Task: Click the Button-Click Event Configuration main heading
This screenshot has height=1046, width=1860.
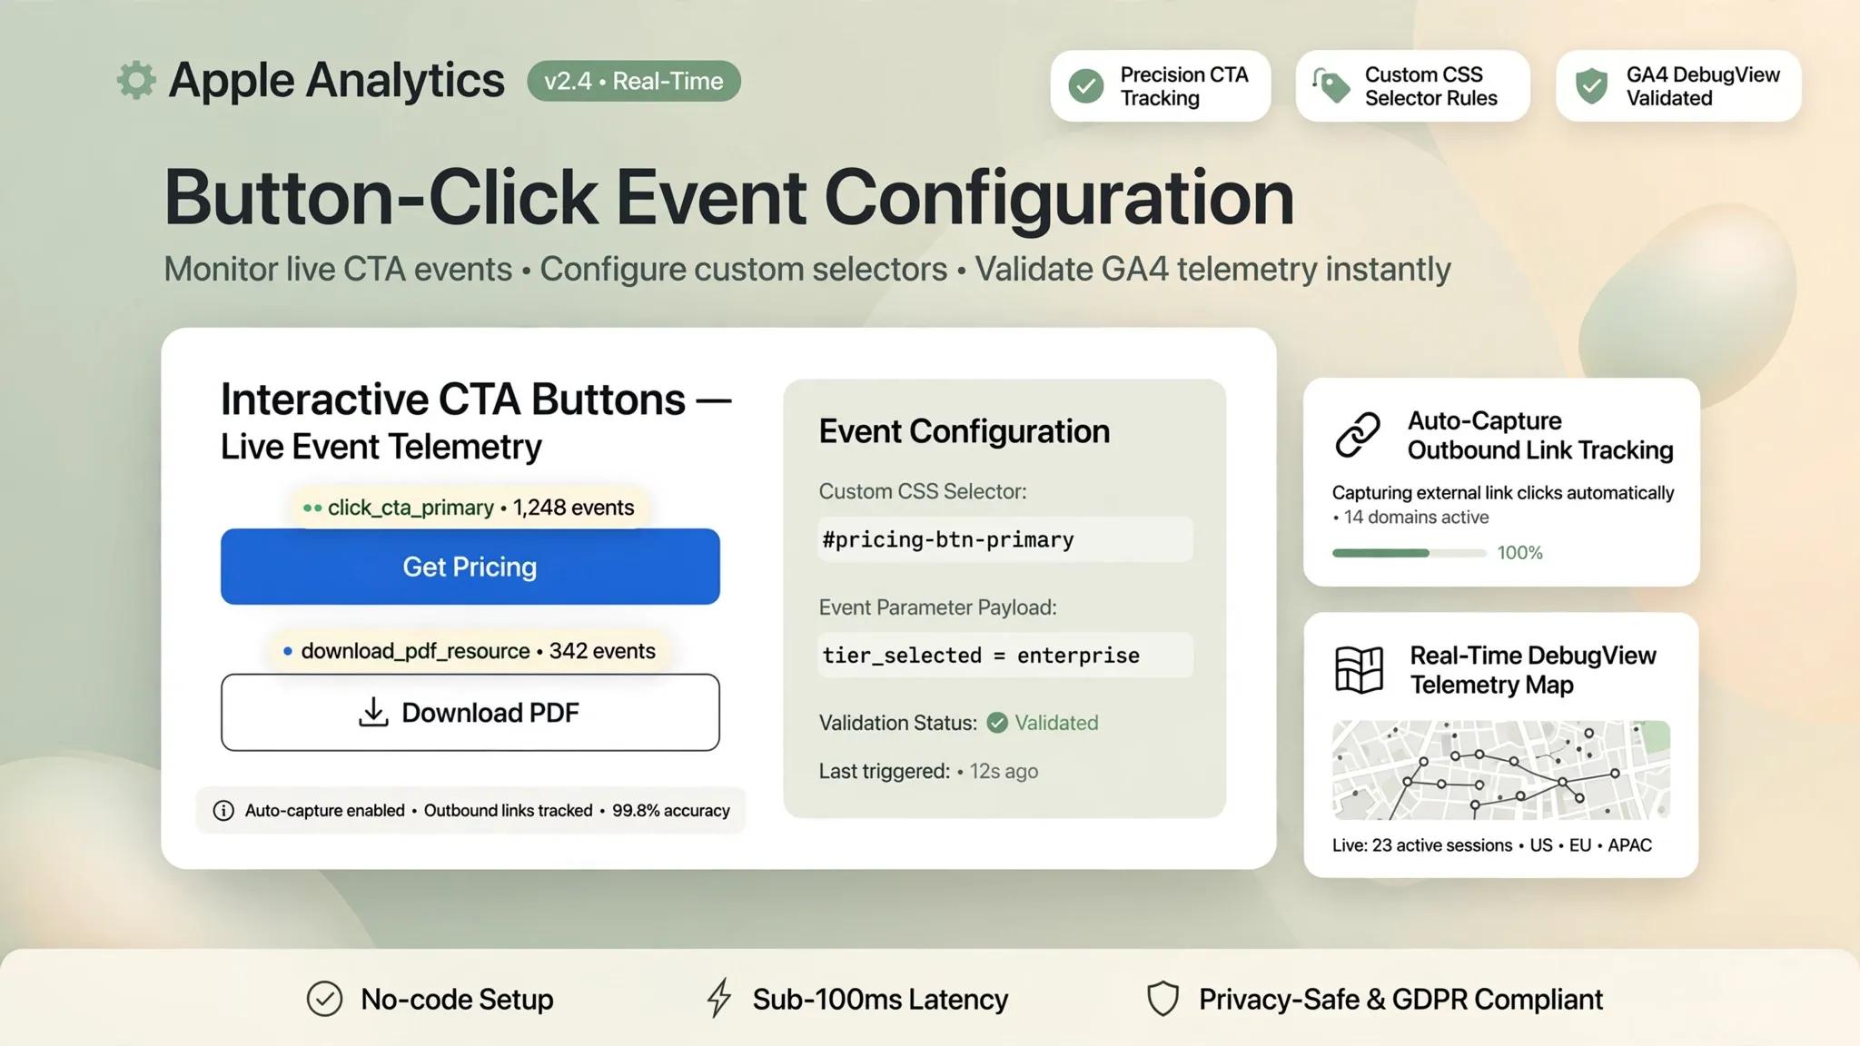Action: (729, 197)
